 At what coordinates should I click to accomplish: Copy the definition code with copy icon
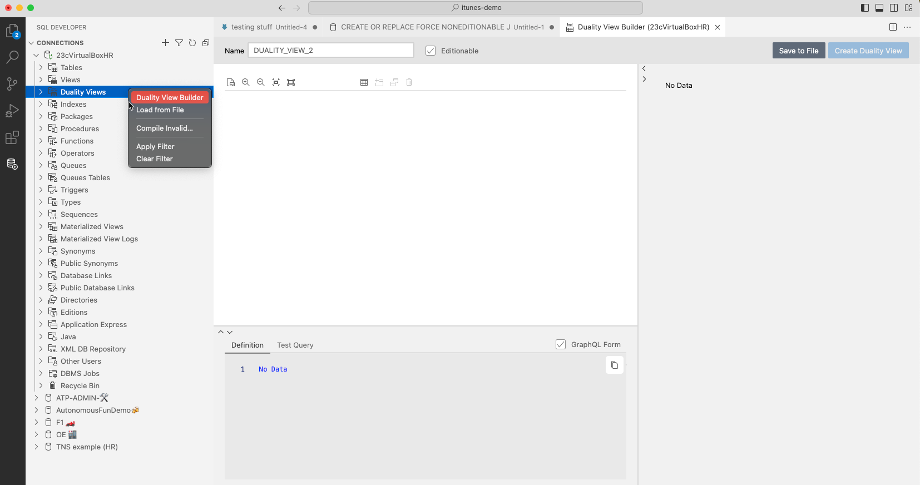pos(615,365)
